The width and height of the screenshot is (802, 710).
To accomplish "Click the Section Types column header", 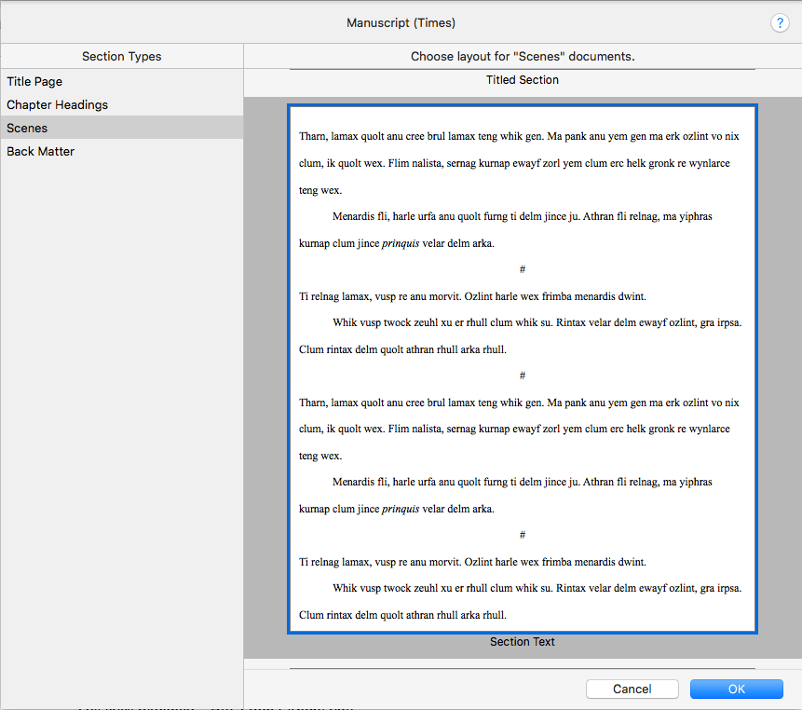I will [x=122, y=56].
